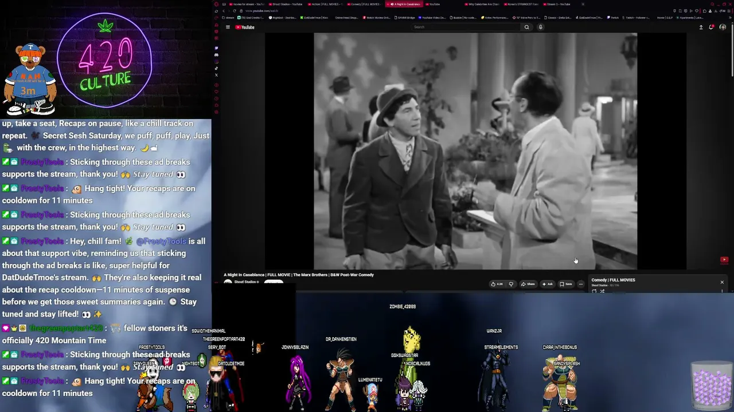
Task: Open more actions ellipsis under the video
Action: pyautogui.click(x=580, y=284)
